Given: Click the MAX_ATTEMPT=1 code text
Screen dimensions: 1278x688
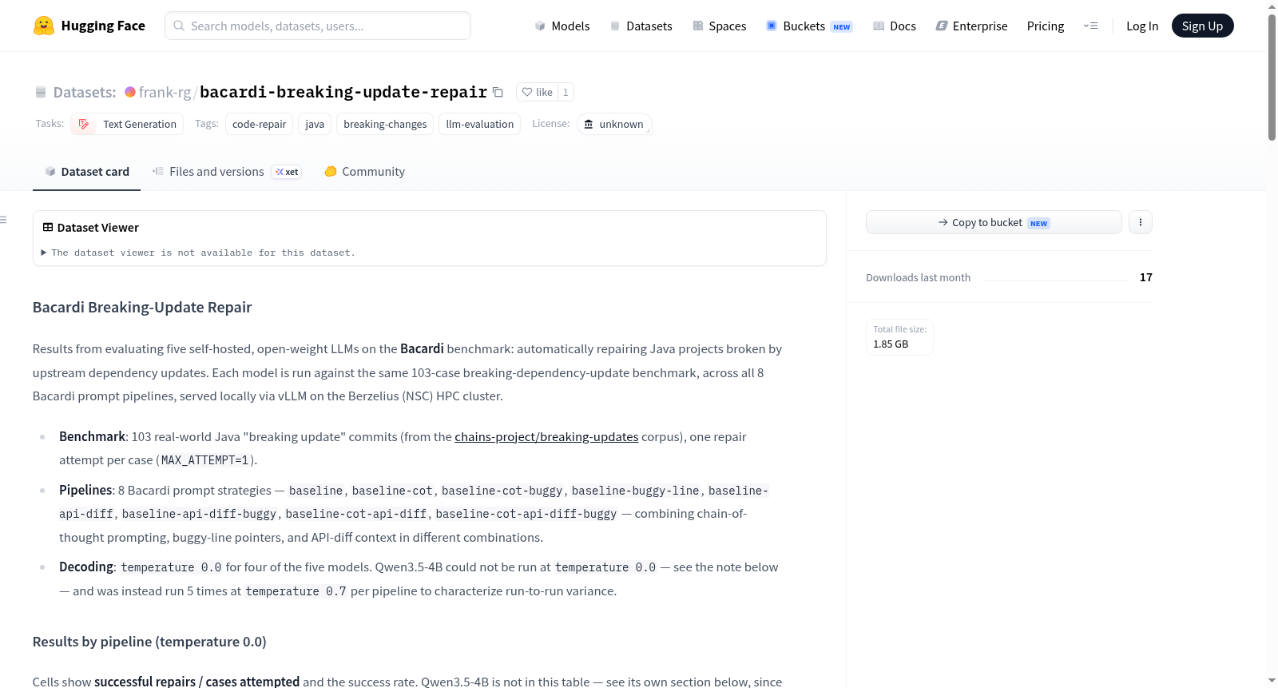Looking at the screenshot, I should (204, 460).
